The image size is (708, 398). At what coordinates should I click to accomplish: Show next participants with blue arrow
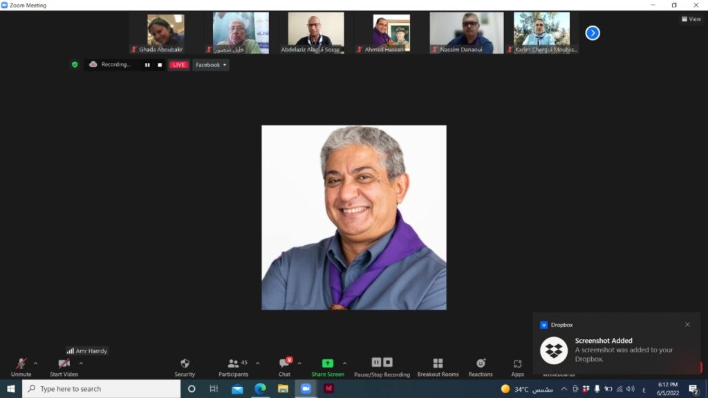pyautogui.click(x=593, y=32)
